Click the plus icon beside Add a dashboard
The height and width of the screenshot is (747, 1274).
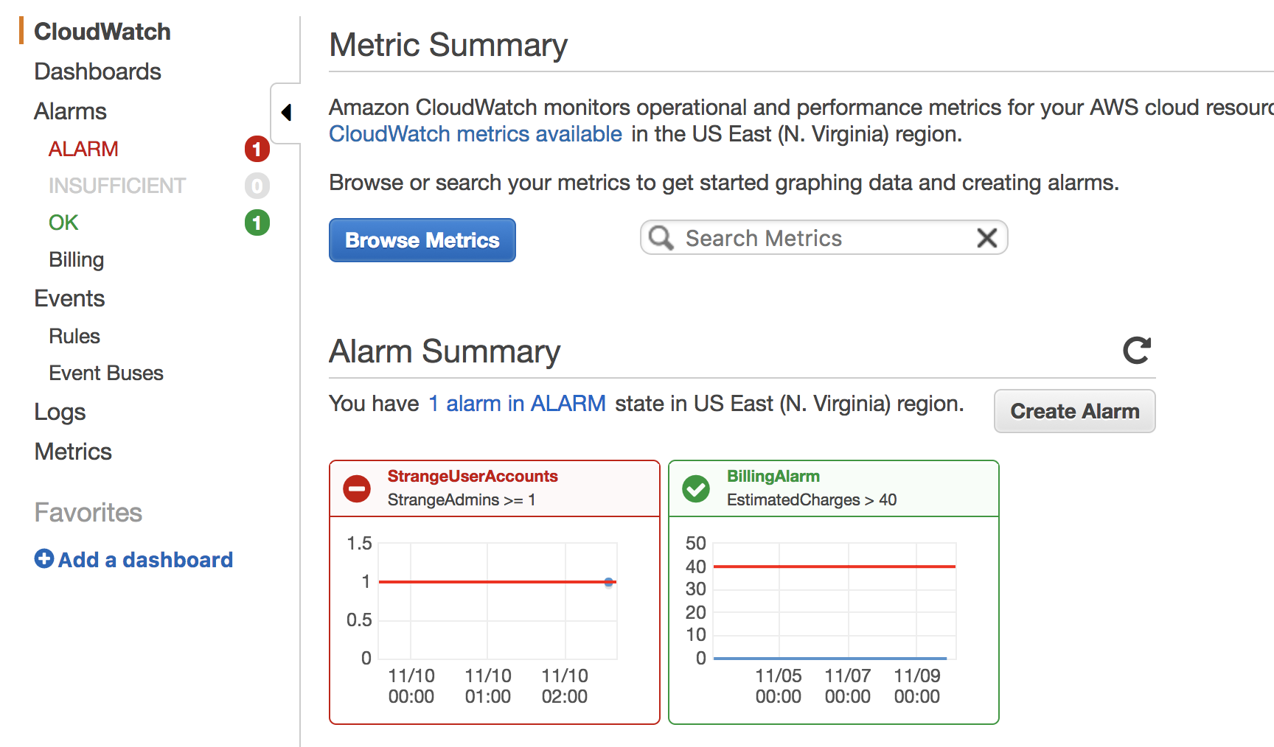44,559
